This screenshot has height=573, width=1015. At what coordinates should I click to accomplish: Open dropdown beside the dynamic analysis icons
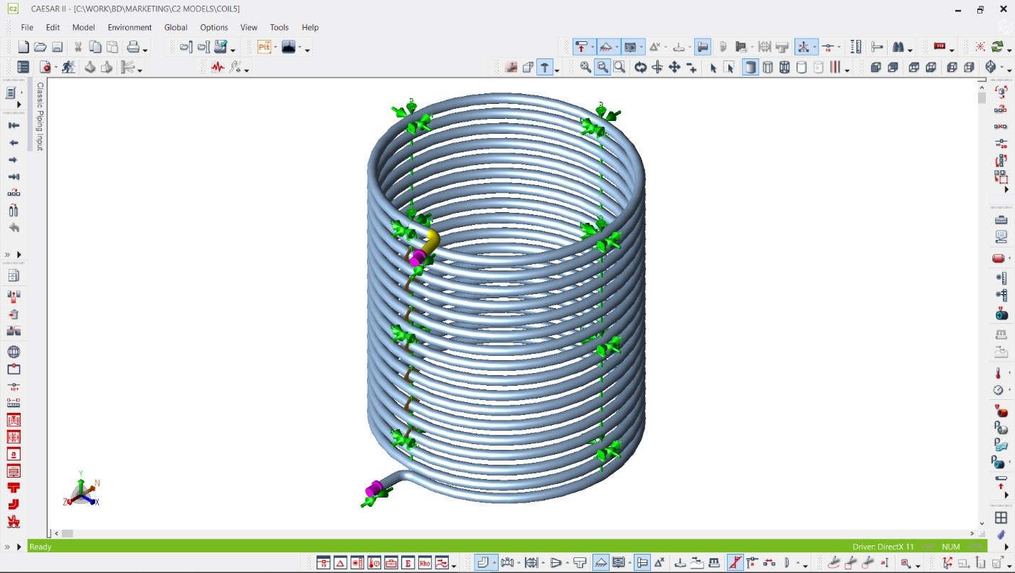247,70
